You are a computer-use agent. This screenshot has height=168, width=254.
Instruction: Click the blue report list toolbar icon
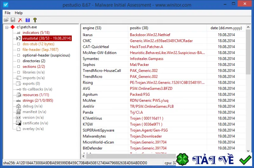coord(28,20)
